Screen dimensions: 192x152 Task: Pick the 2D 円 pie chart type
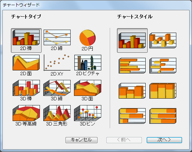[x=87, y=40]
